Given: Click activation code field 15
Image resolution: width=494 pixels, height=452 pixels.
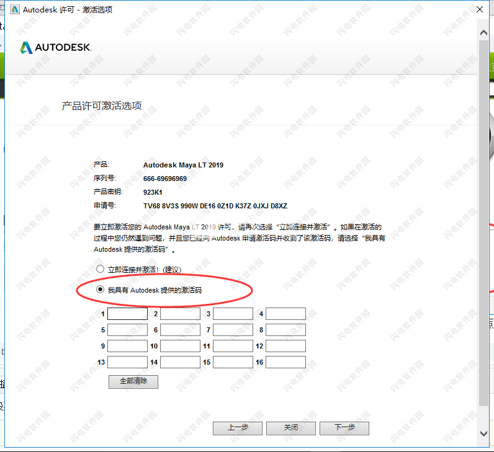Looking at the screenshot, I should [x=233, y=362].
